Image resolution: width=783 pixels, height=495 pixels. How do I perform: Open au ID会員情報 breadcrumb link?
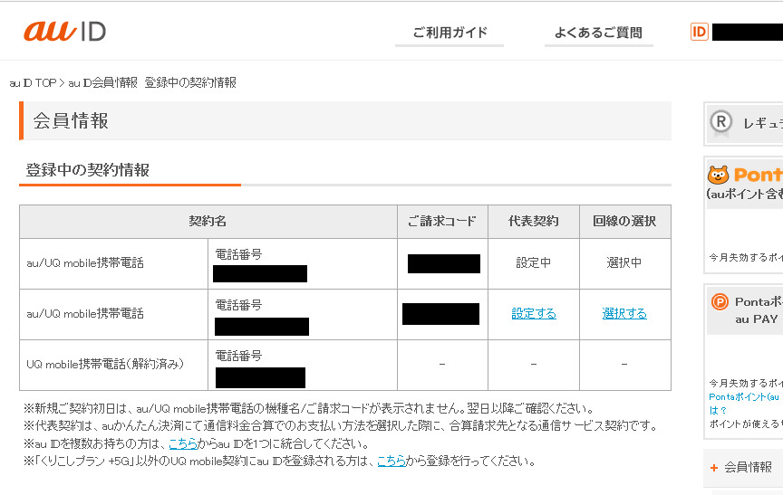[x=102, y=82]
